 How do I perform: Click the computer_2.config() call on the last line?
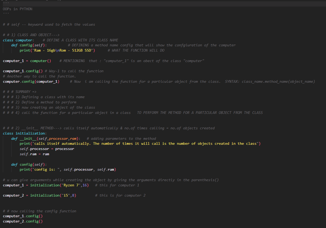22,221
